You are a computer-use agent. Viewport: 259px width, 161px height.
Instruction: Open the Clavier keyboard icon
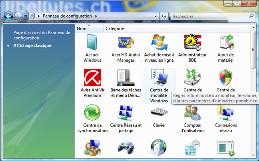pos(159,112)
